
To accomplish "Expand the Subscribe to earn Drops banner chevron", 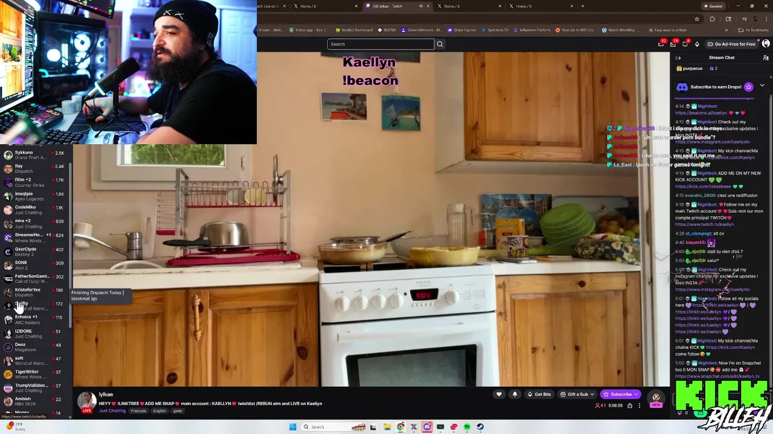I will point(762,86).
